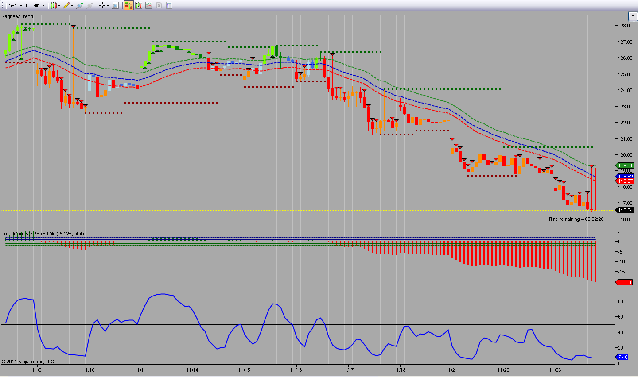Screen dimensions: 638x377
Task: Click the 123.00 price axis label
Action: point(625,107)
